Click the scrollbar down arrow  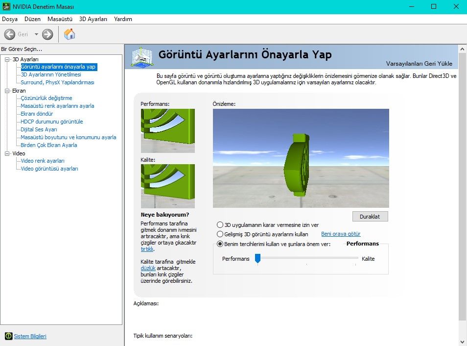[462, 342]
